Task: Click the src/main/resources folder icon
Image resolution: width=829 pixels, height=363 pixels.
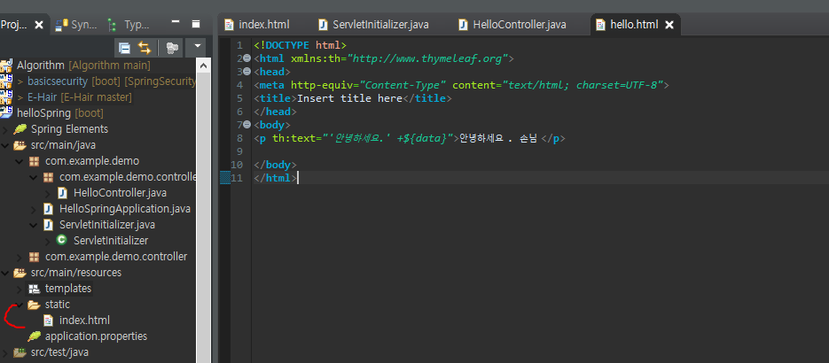Action: (20, 273)
